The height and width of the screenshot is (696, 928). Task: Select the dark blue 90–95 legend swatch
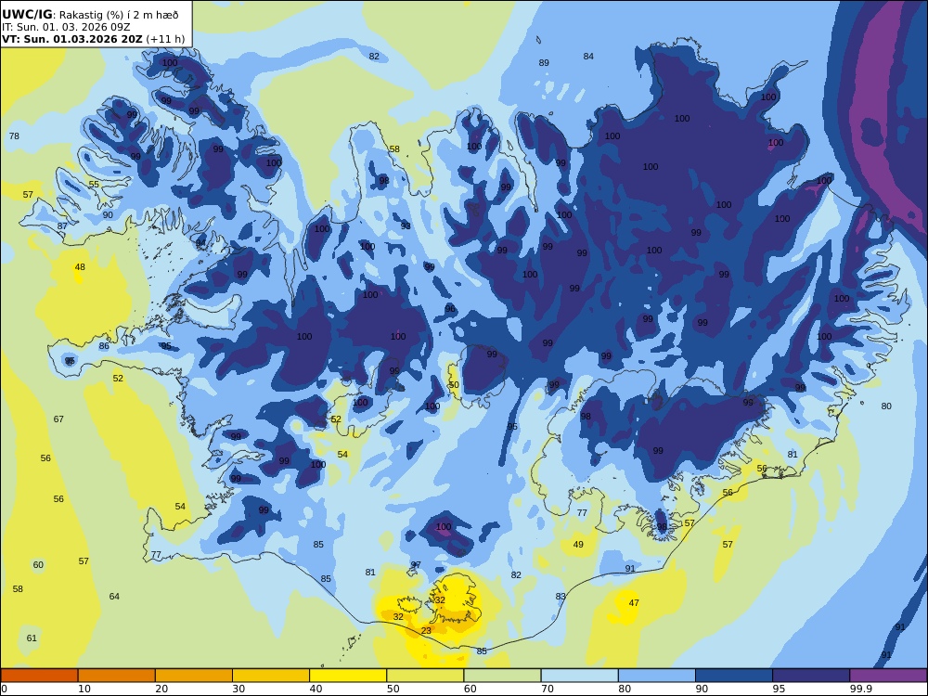(734, 676)
